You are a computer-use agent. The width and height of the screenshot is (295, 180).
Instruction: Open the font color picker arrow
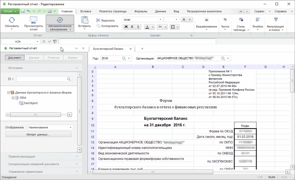[153, 27]
